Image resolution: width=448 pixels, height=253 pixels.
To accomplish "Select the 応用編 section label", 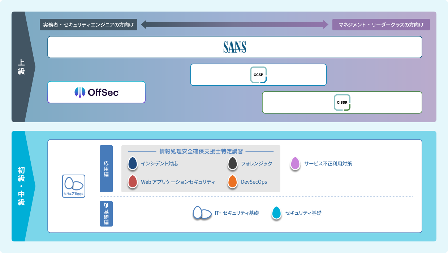I will (x=106, y=169).
